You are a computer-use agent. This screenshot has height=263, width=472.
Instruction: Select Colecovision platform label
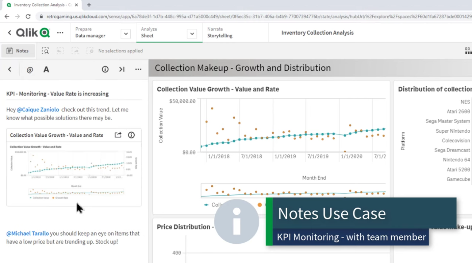[x=456, y=141]
